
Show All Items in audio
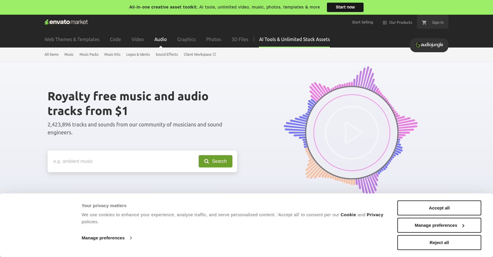52,55
